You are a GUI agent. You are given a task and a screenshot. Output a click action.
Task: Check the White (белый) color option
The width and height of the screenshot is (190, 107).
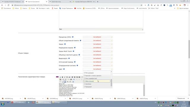84,81
